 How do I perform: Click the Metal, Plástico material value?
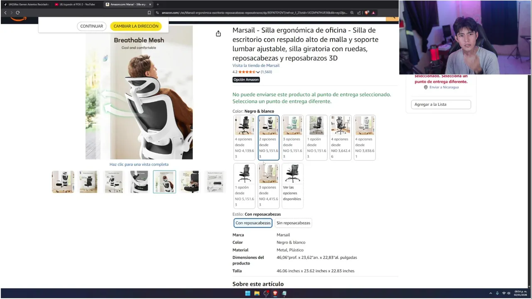click(x=290, y=250)
